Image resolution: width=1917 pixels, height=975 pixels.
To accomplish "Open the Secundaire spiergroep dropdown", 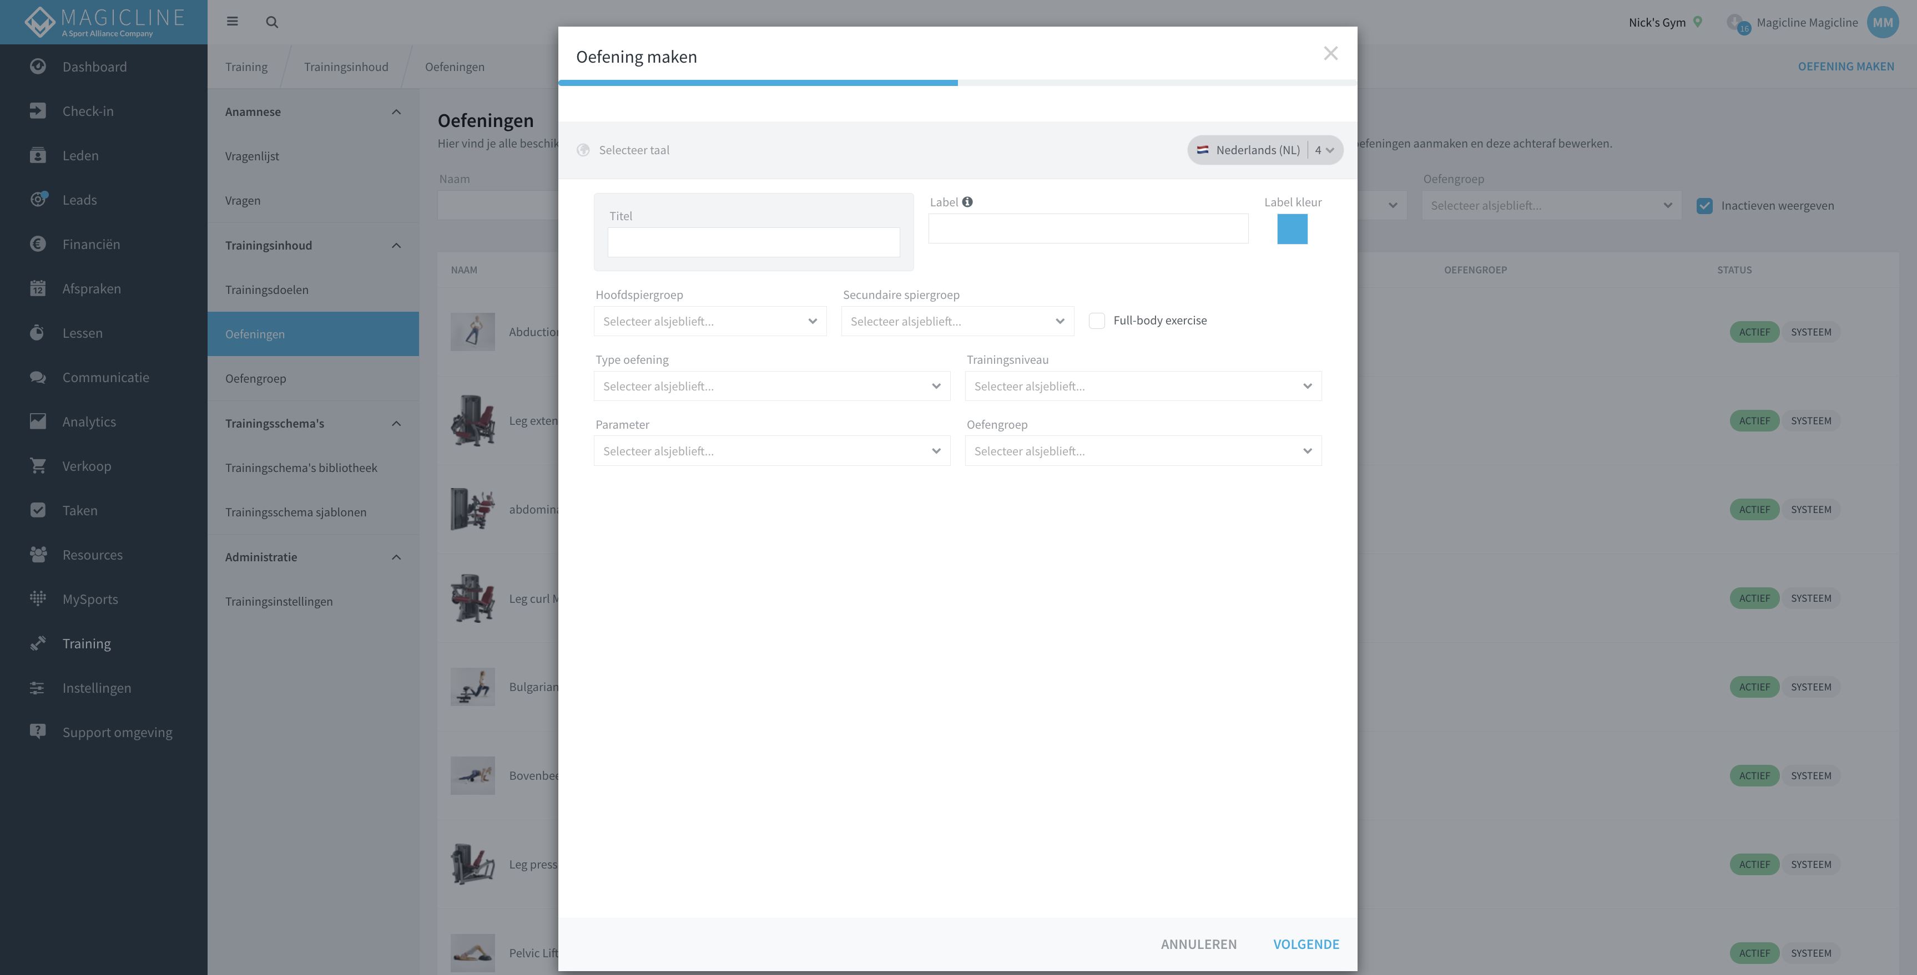I will (x=958, y=321).
